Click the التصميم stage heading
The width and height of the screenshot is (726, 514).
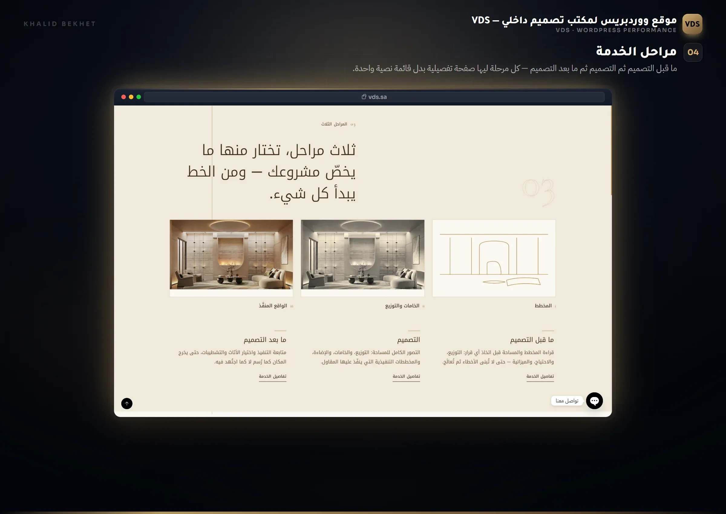(x=408, y=340)
